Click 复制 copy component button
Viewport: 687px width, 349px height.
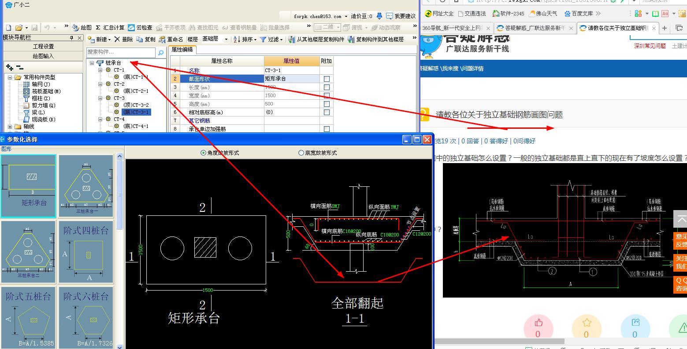[x=146, y=39]
